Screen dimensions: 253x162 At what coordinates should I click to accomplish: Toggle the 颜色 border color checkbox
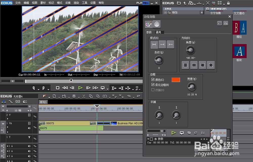pyautogui.click(x=153, y=79)
